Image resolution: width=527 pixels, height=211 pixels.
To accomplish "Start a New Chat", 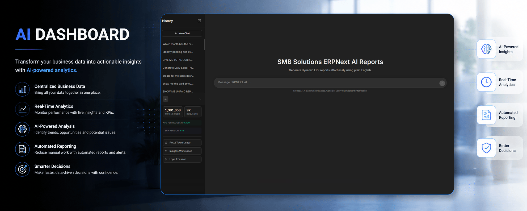I will (x=182, y=33).
